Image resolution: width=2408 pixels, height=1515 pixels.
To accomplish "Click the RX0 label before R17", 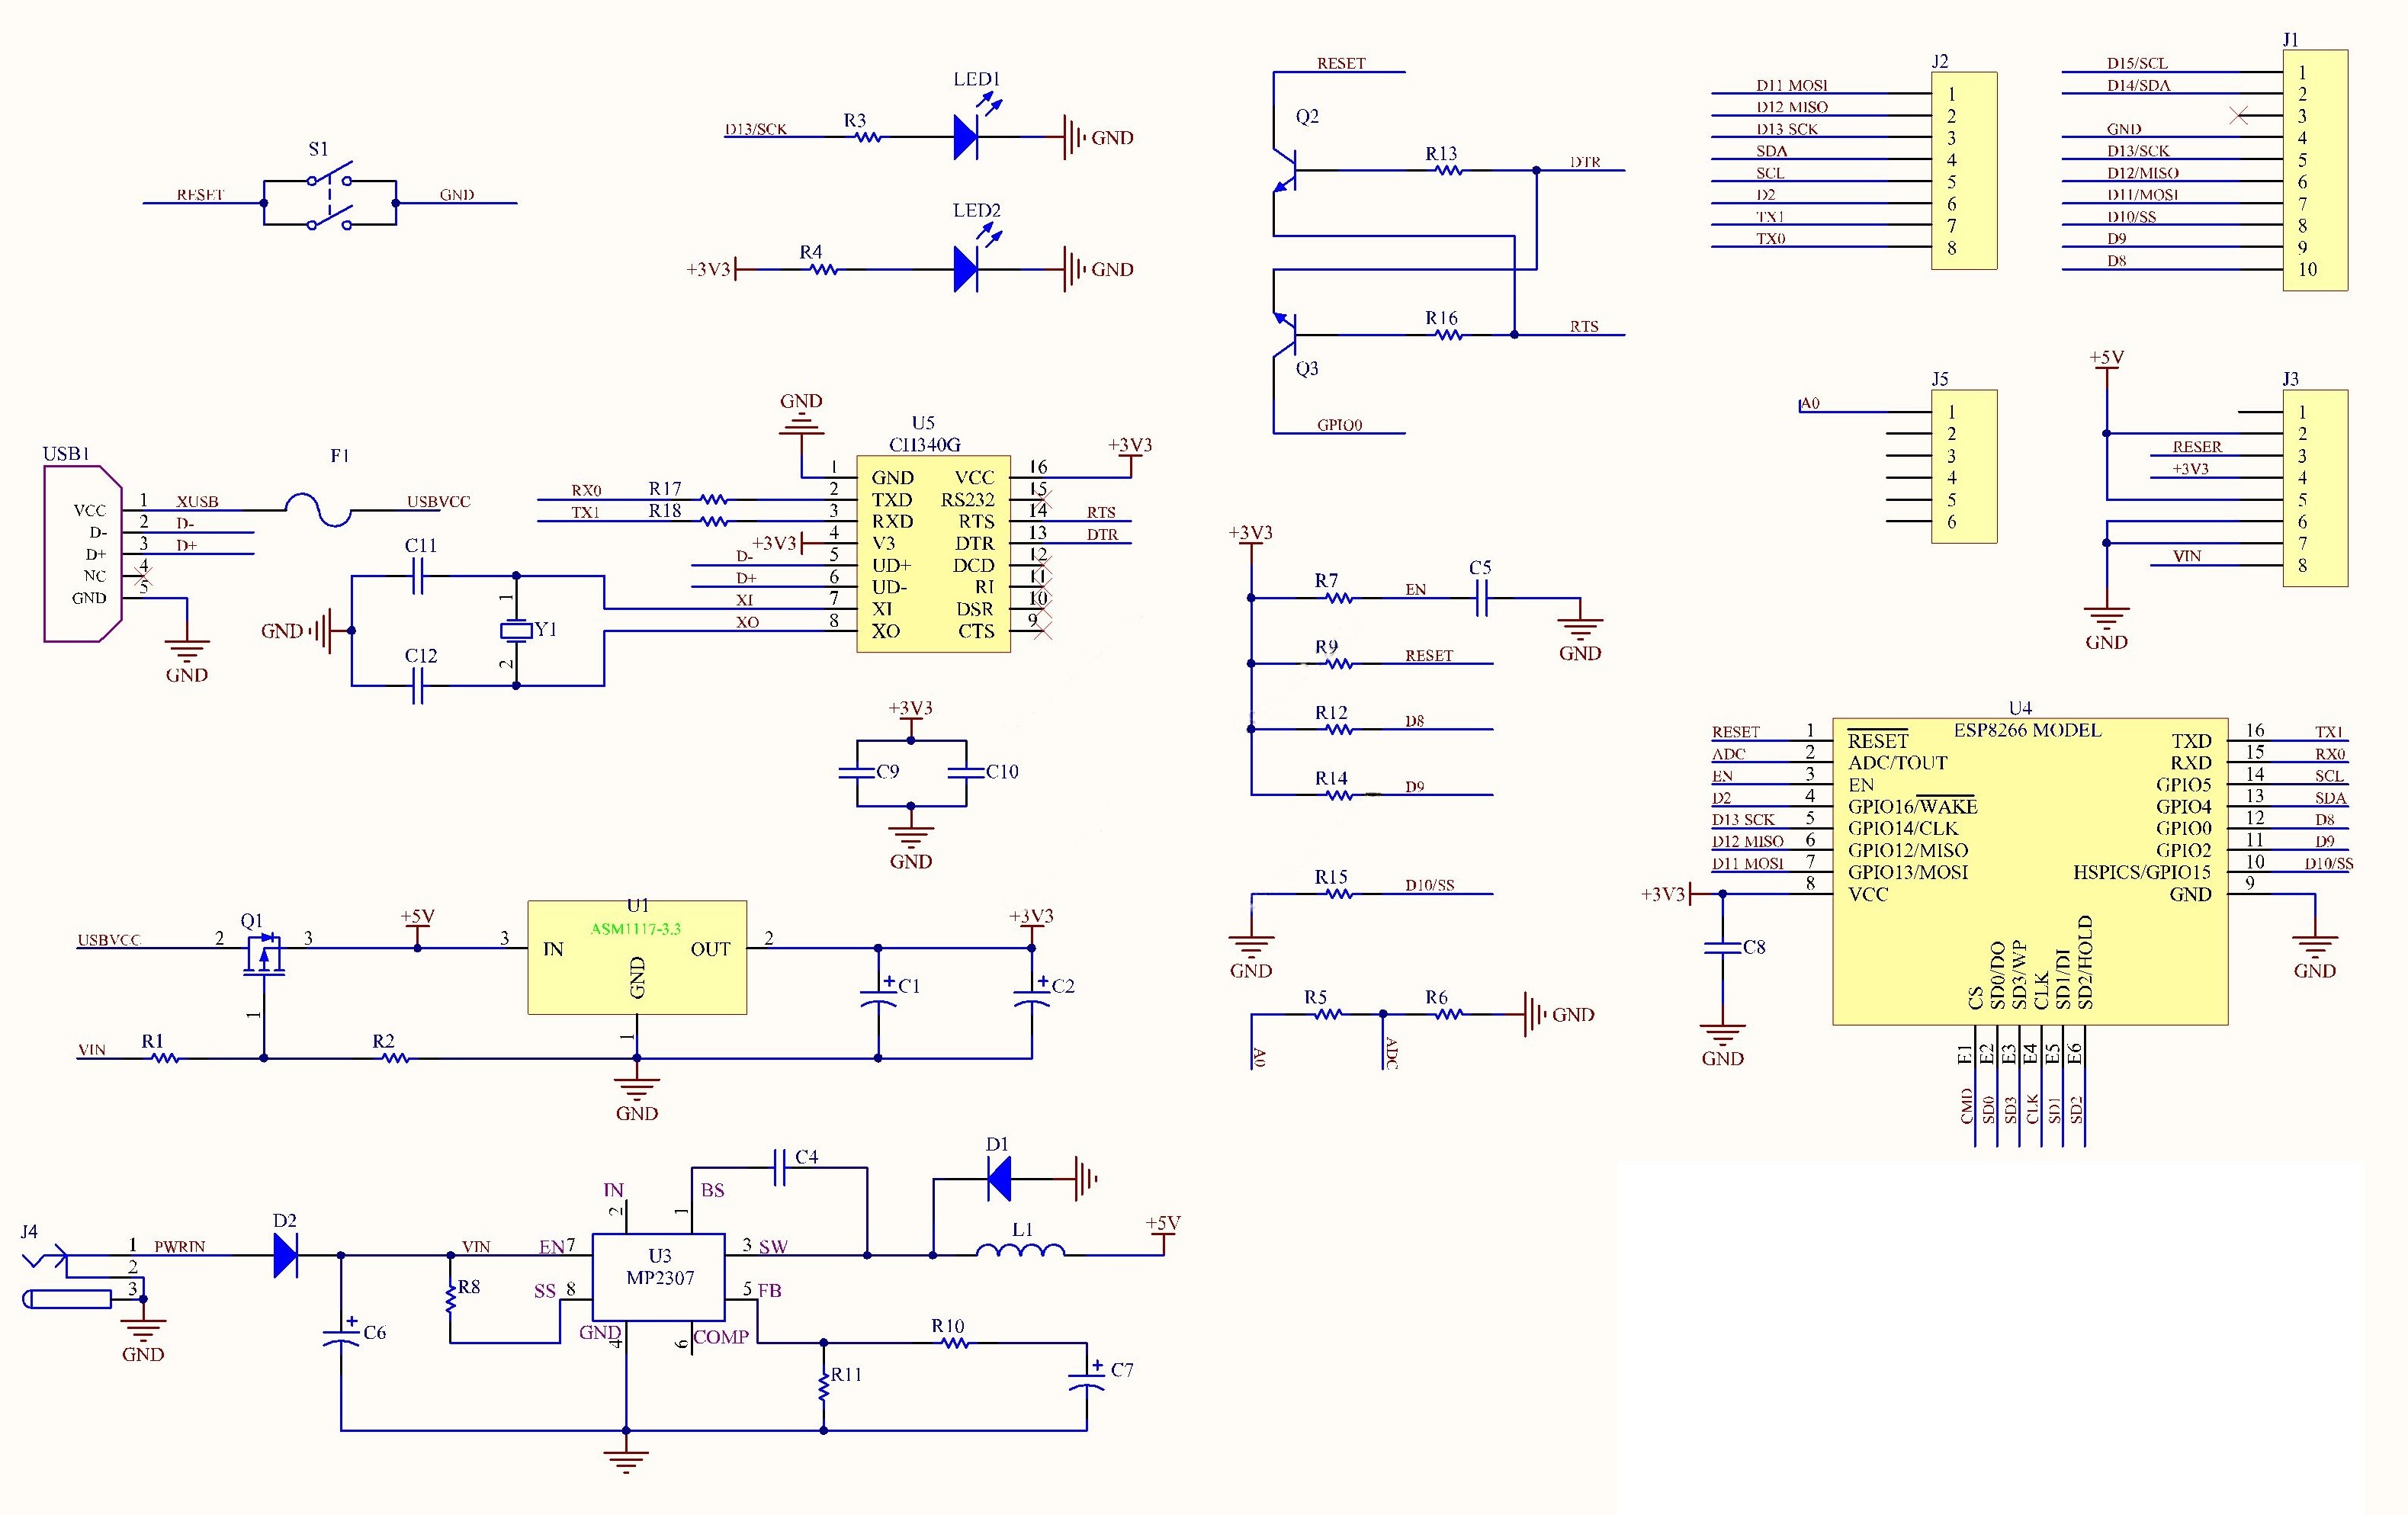I will tap(586, 490).
